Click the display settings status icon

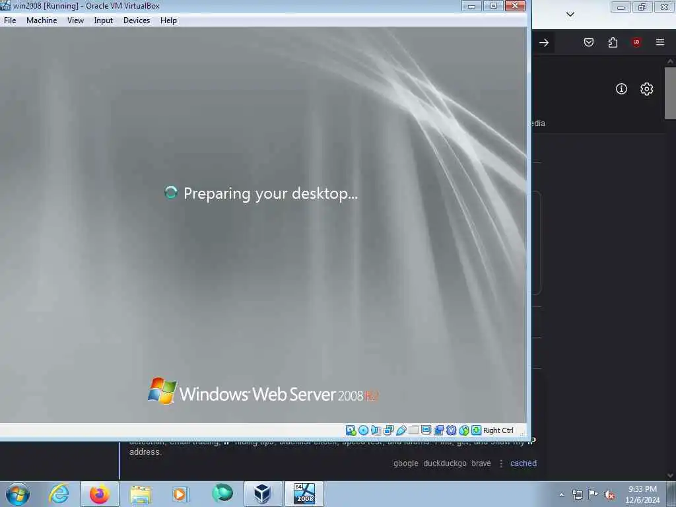pos(426,430)
